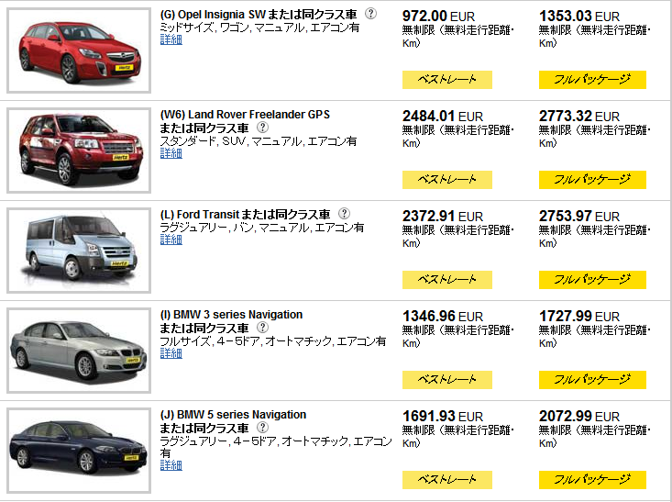Viewport: 672px width, 502px height.
Task: Choose ベストレート for 1691.93 EUR BMW 5
Action: [x=447, y=480]
